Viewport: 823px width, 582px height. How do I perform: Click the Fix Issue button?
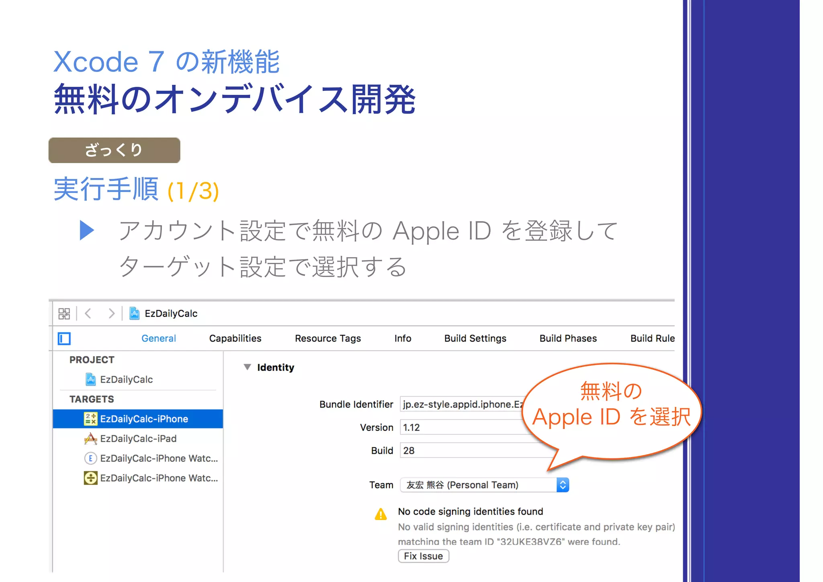(x=424, y=556)
